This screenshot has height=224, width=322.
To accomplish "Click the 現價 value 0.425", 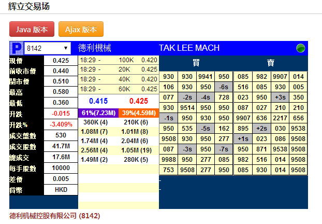I will [61, 61].
